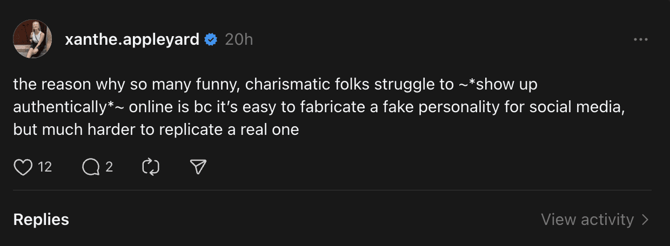Expand the View activity chevron arrow
Image resolution: width=670 pixels, height=246 pixels.
(645, 220)
